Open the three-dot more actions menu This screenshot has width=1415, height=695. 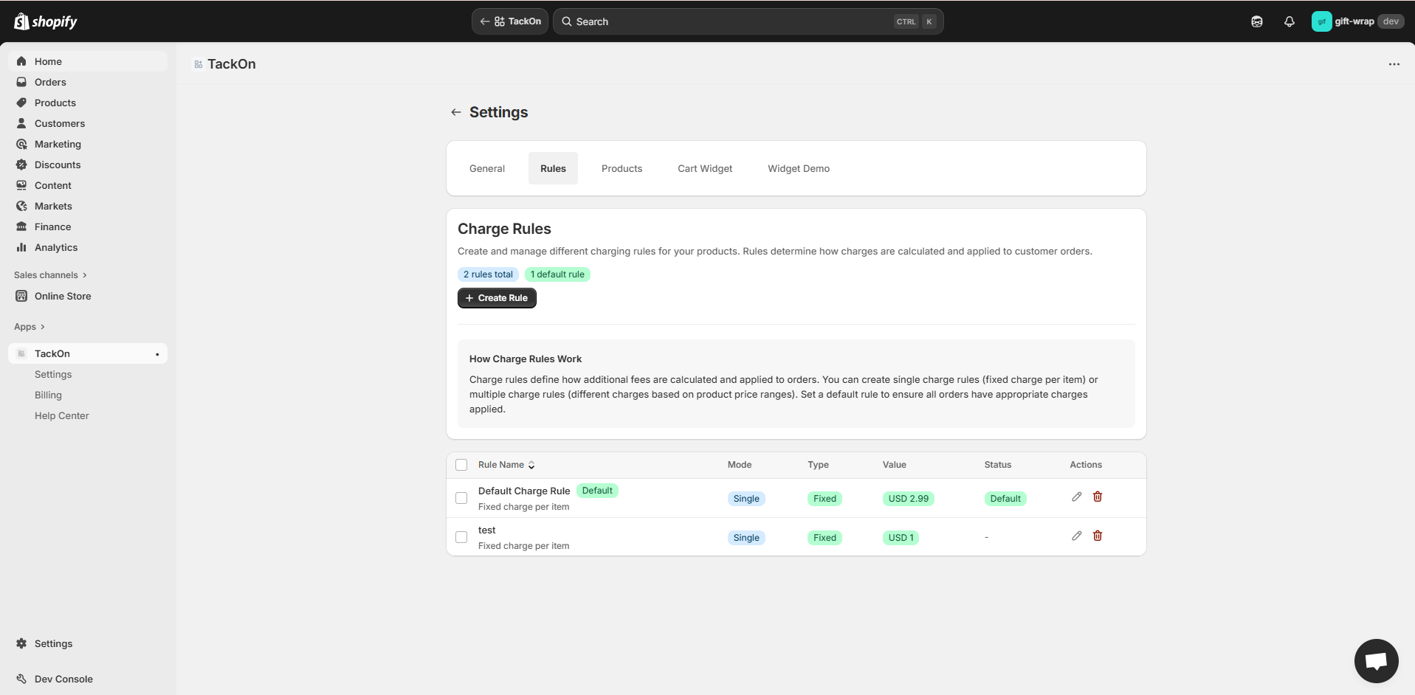pos(1394,64)
